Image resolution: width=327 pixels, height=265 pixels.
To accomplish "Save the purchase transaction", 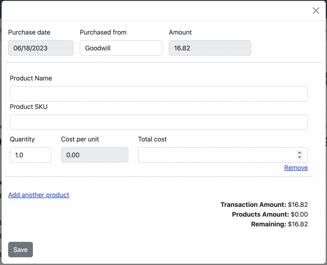I will [x=20, y=249].
